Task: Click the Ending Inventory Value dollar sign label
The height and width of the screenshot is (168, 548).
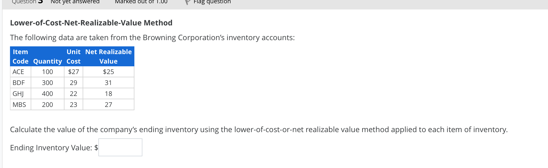Action: click(x=96, y=148)
